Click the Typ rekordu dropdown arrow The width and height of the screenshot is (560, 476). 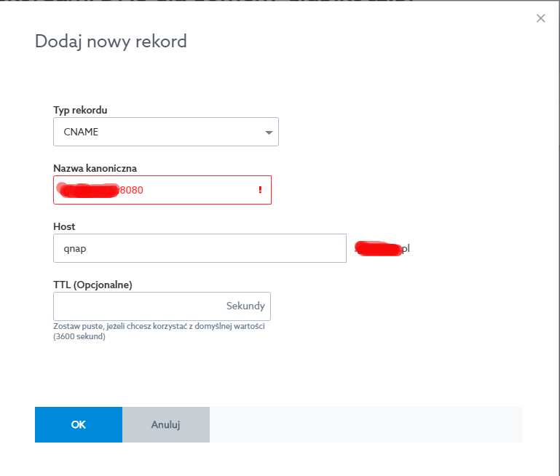click(268, 132)
